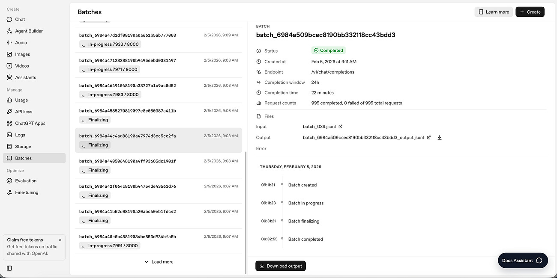Click the 22 minutes completion time value
Screen dimensions: 557x278
coord(323,93)
